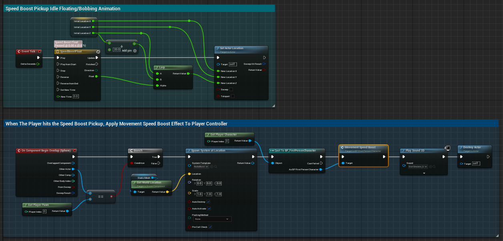Image resolution: width=503 pixels, height=241 pixels.
Task: Open the System Template RadialBurst dropdown
Action: pyautogui.click(x=206, y=167)
